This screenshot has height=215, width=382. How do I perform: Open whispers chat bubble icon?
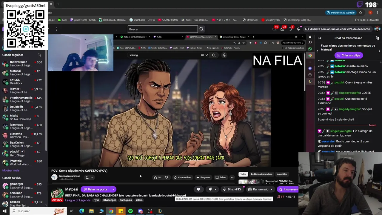(x=290, y=29)
